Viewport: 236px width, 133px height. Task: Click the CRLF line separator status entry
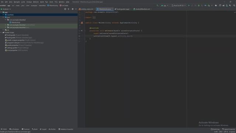click(x=221, y=132)
